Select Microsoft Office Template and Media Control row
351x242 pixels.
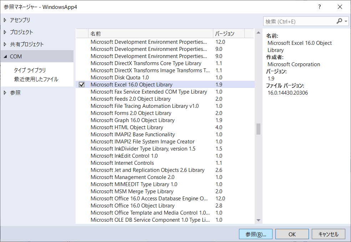(165, 213)
